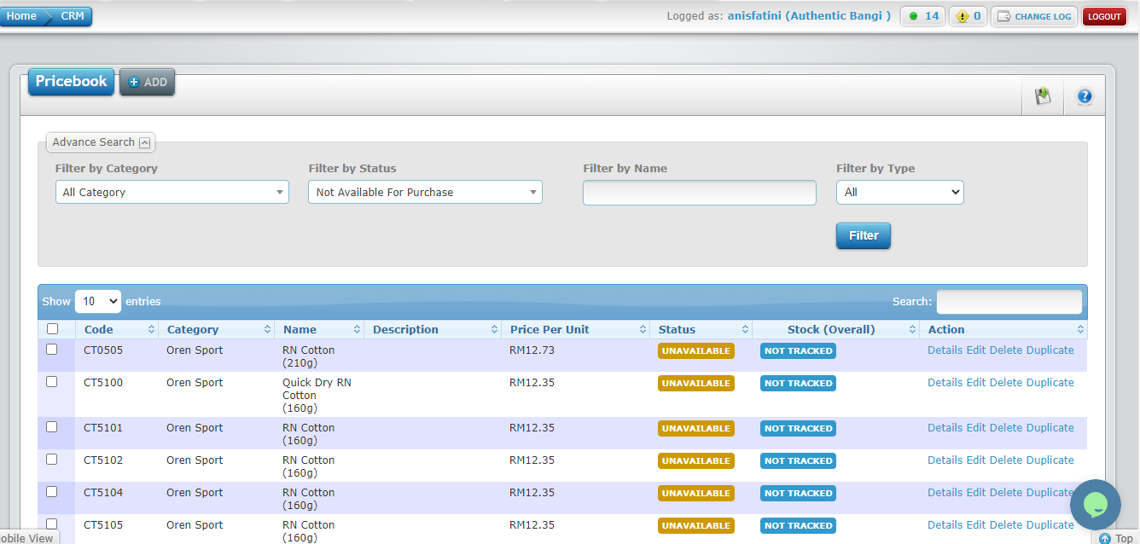1140x544 pixels.
Task: Open the Filter by Category dropdown
Action: pyautogui.click(x=172, y=192)
